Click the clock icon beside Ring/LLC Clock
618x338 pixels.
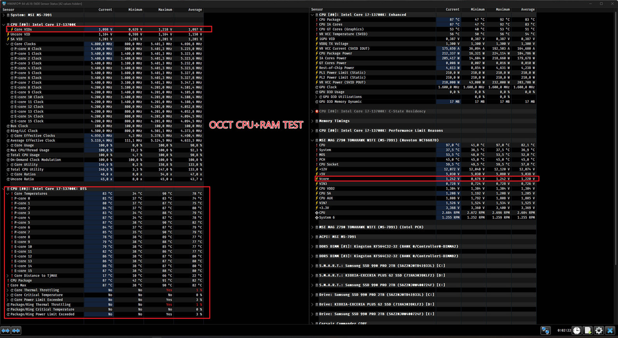tap(8, 131)
